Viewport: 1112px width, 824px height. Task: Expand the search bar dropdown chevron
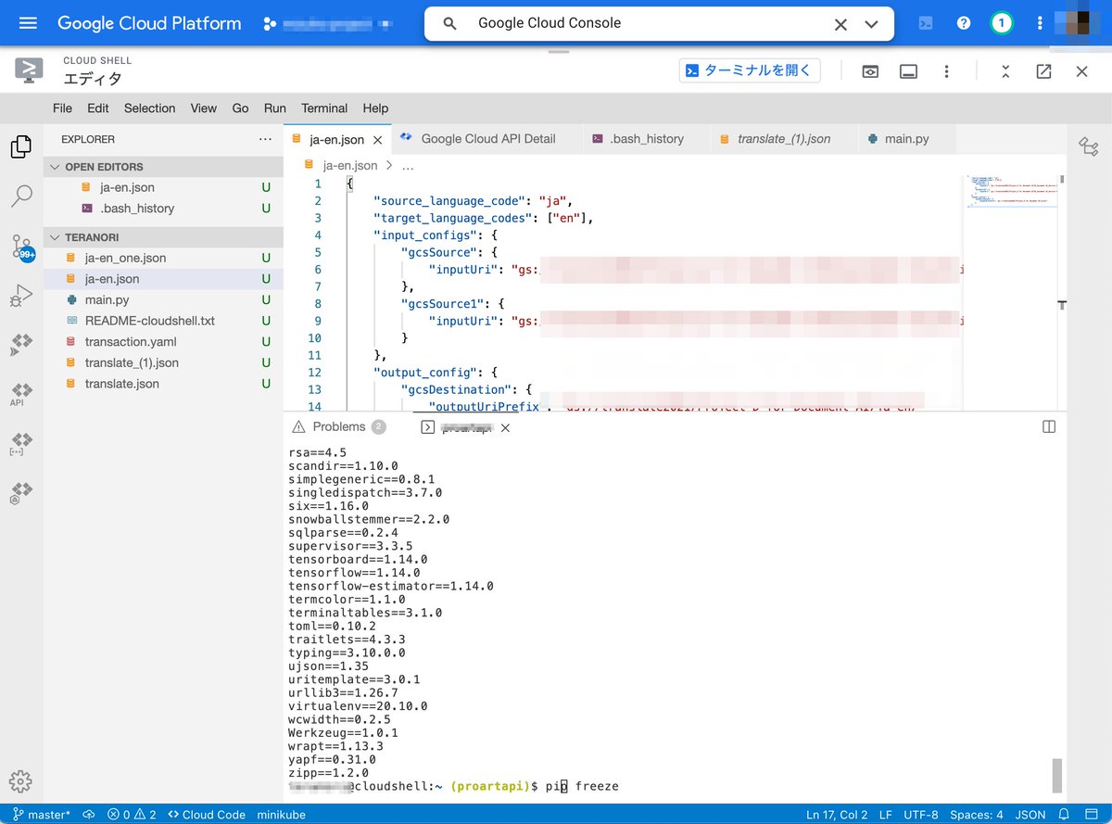coord(871,24)
